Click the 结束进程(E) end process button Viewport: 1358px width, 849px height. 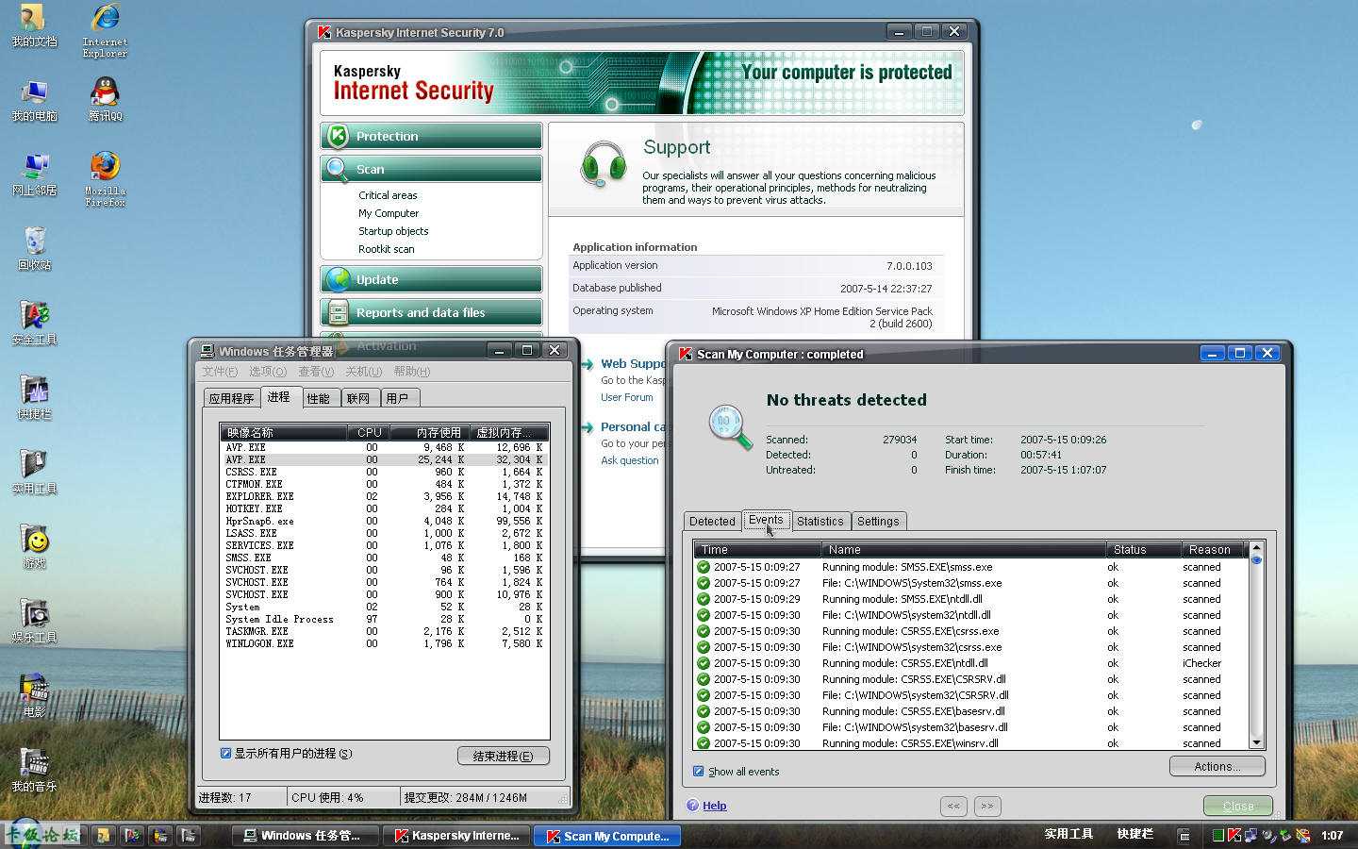pos(504,756)
